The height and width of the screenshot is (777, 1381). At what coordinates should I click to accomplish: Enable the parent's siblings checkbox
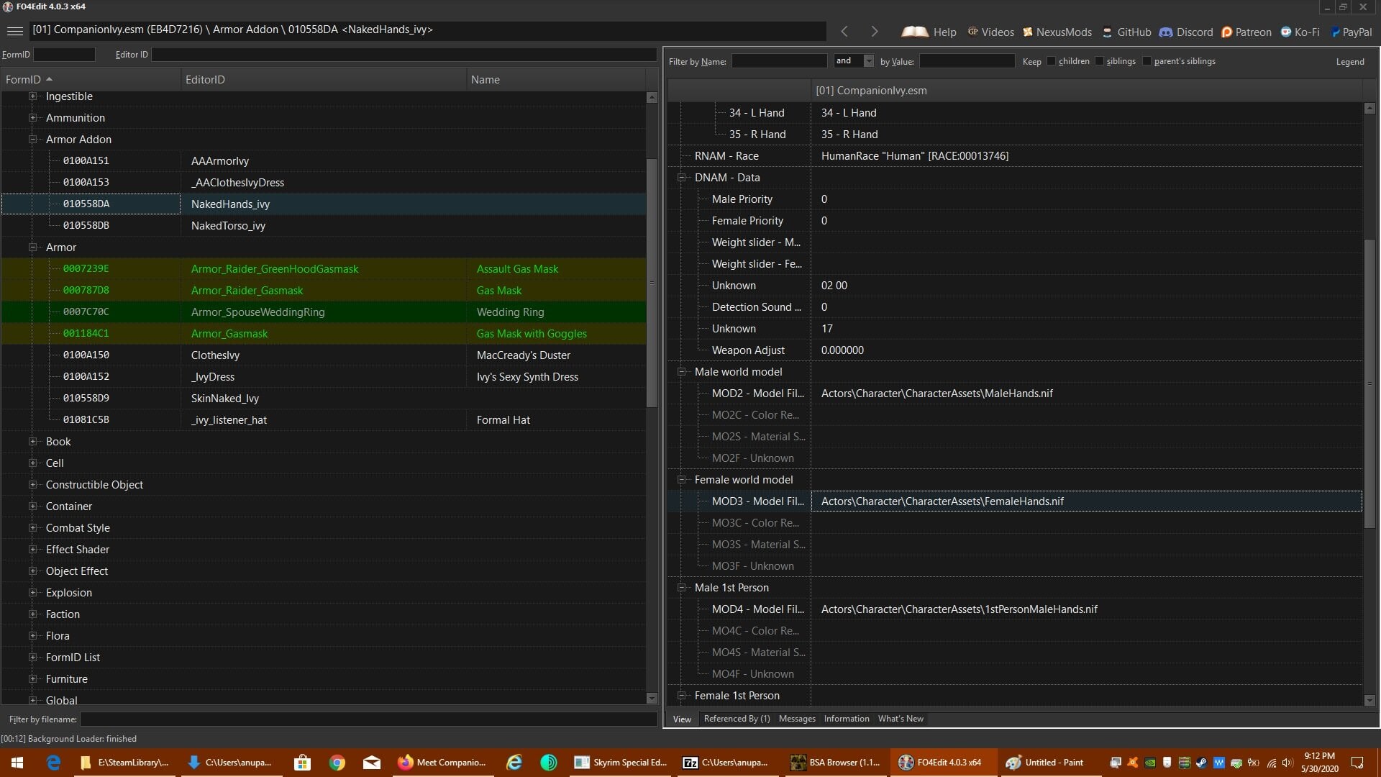[x=1147, y=61]
